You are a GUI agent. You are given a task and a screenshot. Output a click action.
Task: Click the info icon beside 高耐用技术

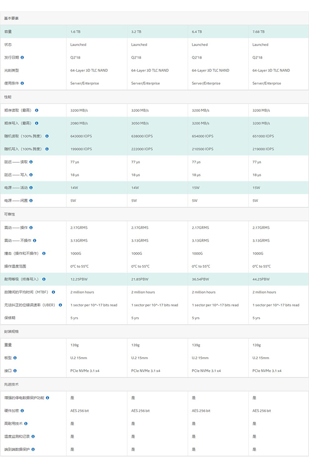pos(26,424)
